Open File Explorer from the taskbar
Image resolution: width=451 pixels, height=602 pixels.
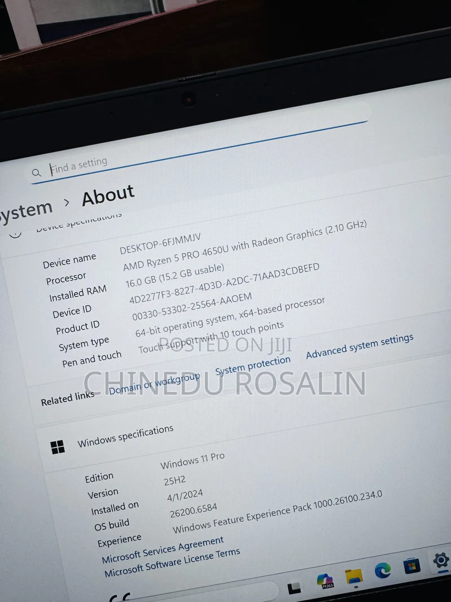354,576
